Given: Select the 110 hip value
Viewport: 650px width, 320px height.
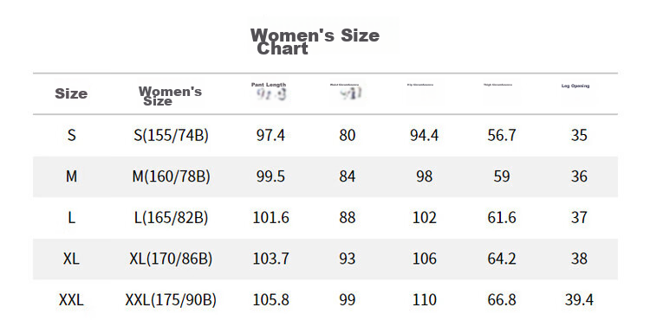Looking at the screenshot, I should coord(425,300).
